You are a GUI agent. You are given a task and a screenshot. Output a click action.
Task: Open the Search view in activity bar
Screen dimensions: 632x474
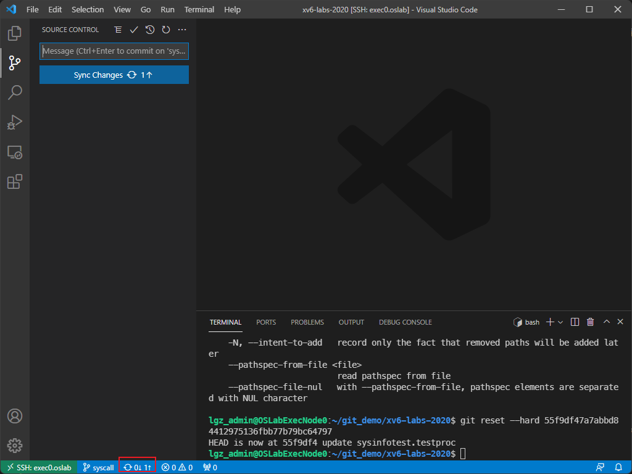15,93
